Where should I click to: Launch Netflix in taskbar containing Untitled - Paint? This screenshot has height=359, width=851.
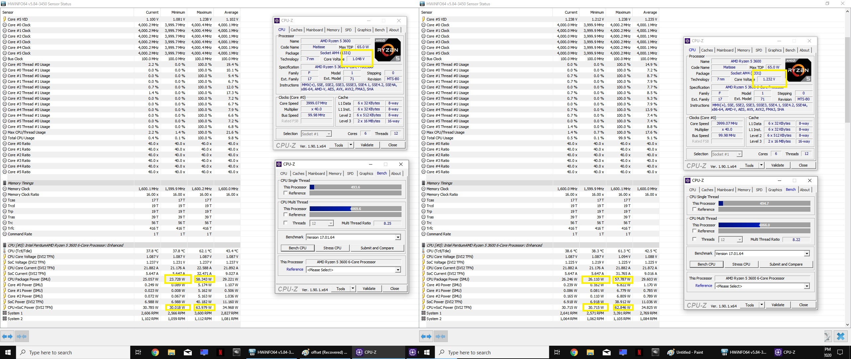pos(639,352)
